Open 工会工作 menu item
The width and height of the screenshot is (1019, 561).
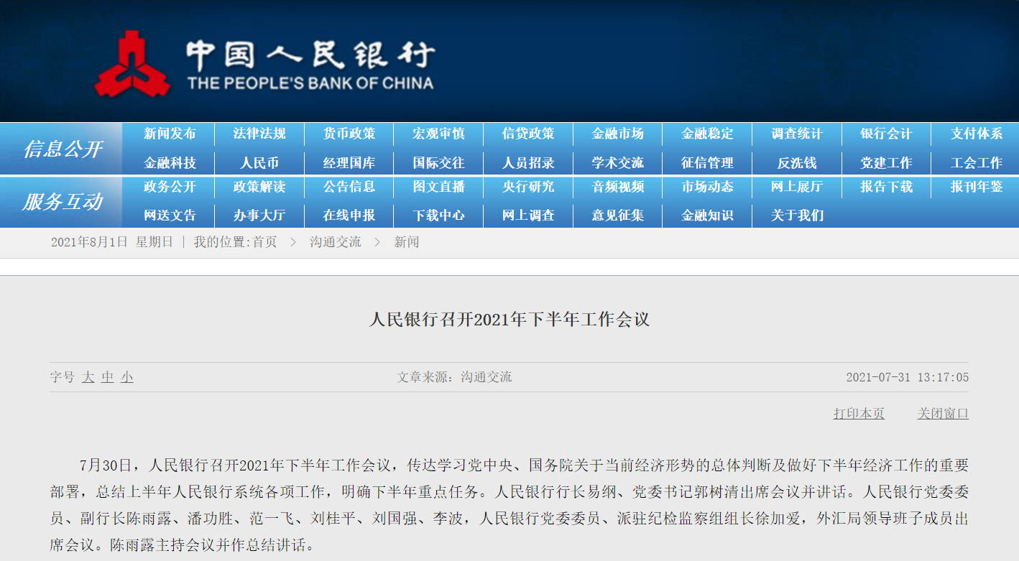coord(977,163)
